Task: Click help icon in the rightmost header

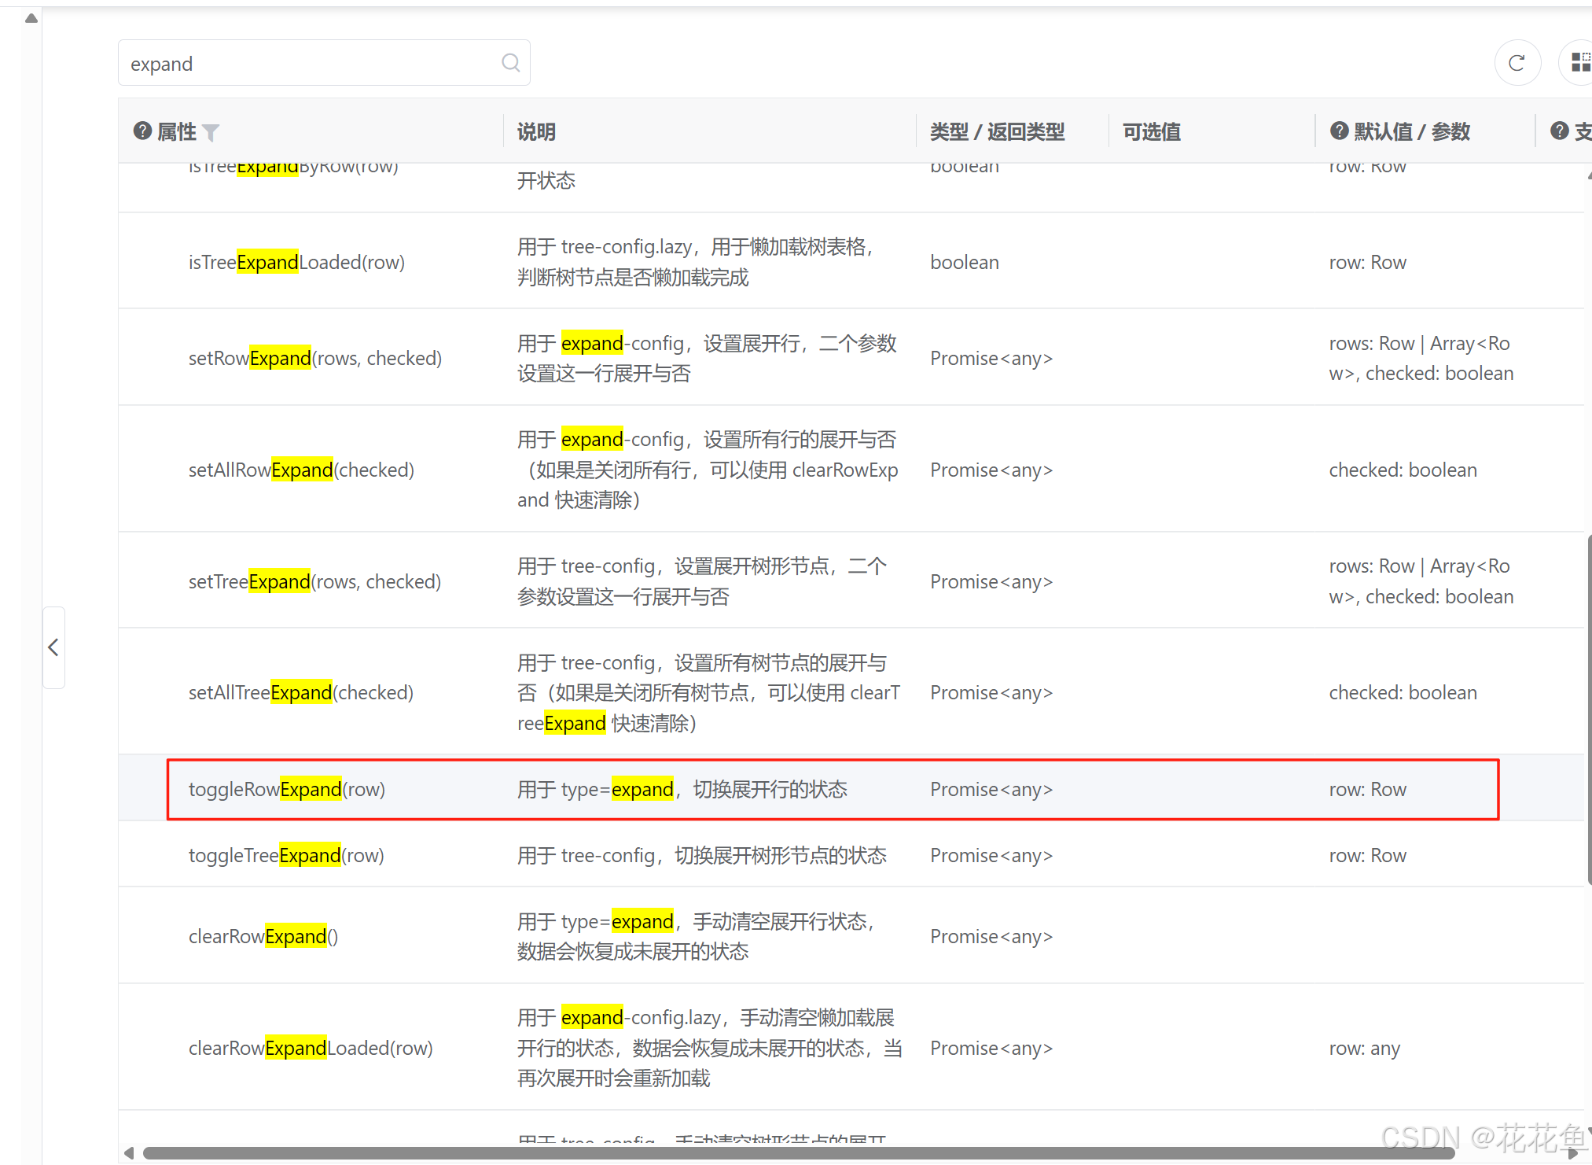Action: [x=1559, y=131]
